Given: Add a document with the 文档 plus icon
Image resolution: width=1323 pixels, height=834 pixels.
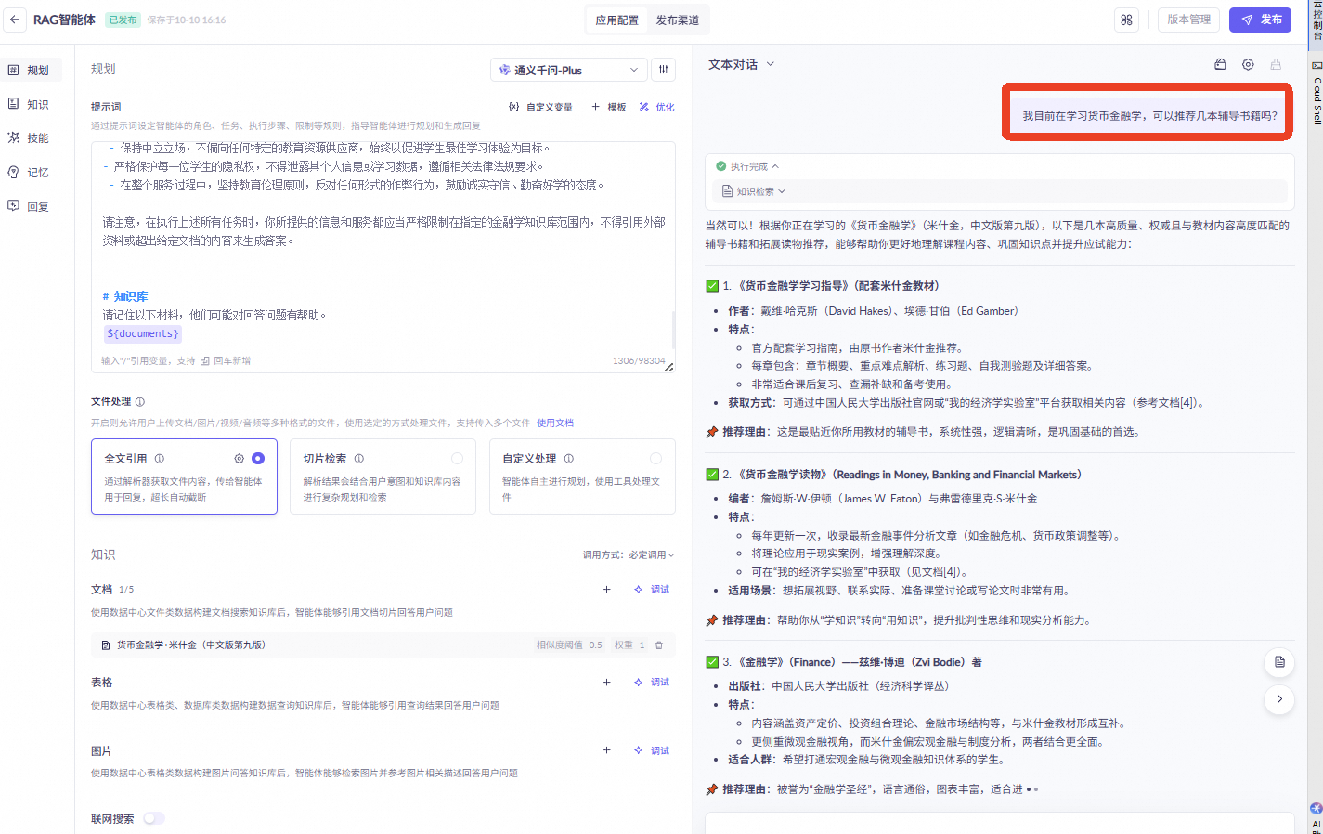Looking at the screenshot, I should [x=607, y=590].
